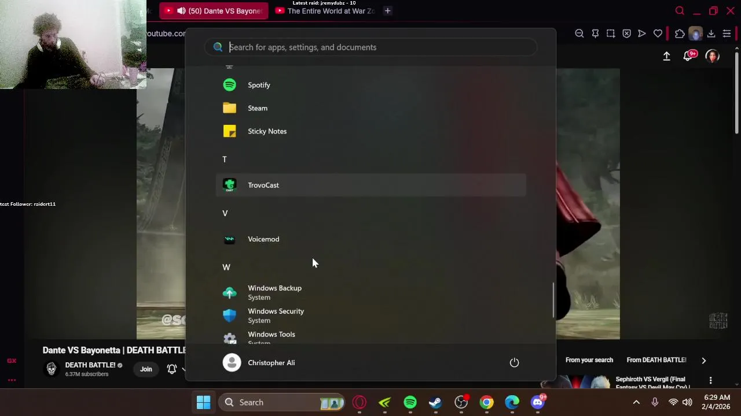741x416 pixels.
Task: Open the Windows Tools entry
Action: [x=370, y=337]
